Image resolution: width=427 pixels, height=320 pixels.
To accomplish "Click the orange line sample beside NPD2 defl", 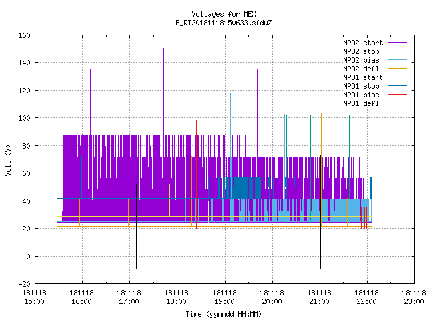I will (397, 68).
